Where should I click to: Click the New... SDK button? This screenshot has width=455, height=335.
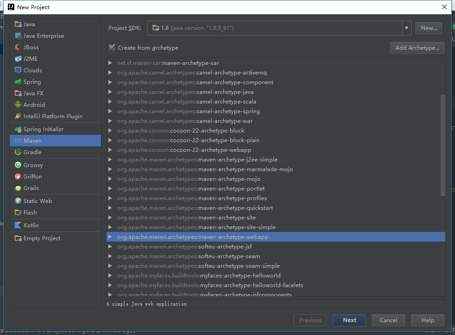point(429,28)
